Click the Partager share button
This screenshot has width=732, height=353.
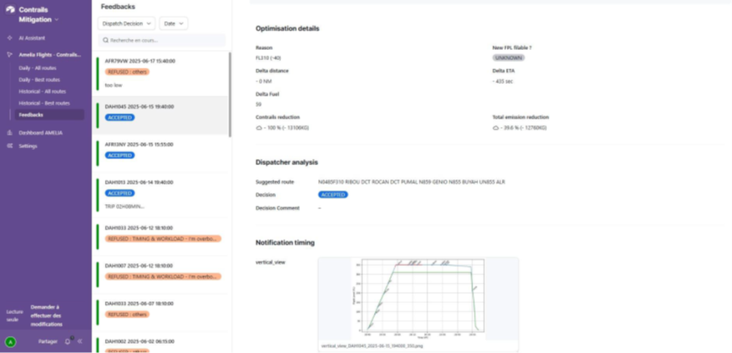click(47, 341)
